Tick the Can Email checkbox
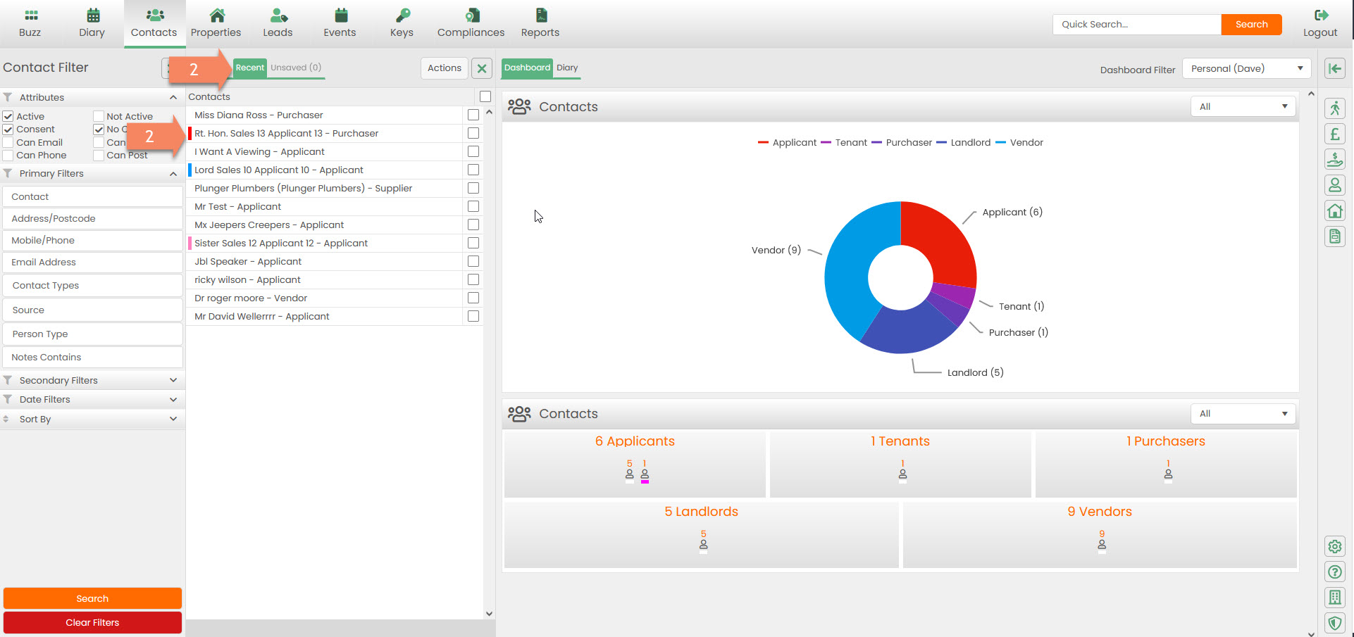This screenshot has height=637, width=1354. coord(8,142)
